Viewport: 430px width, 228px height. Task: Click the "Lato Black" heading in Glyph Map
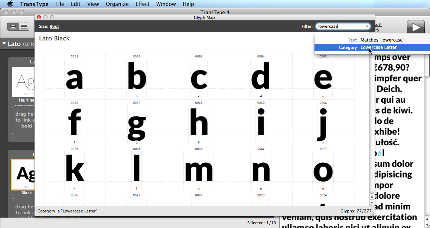click(54, 38)
